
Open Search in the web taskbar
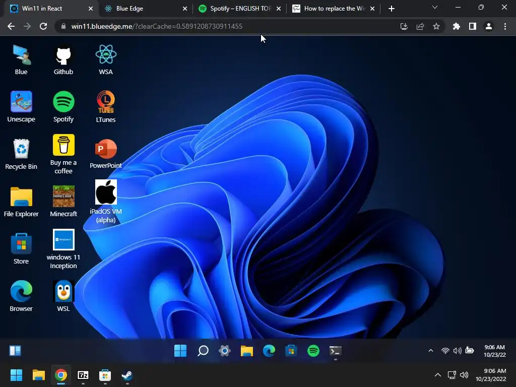pyautogui.click(x=203, y=351)
